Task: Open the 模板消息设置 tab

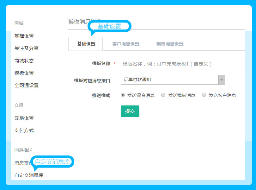Action: (170, 44)
